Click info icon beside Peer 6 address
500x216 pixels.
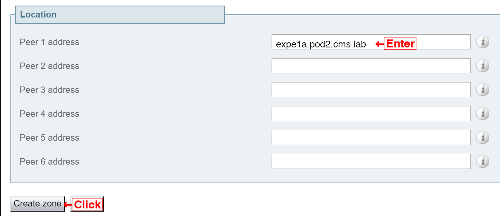pyautogui.click(x=483, y=161)
